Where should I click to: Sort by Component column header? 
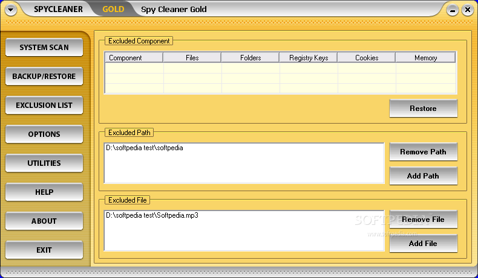point(134,58)
